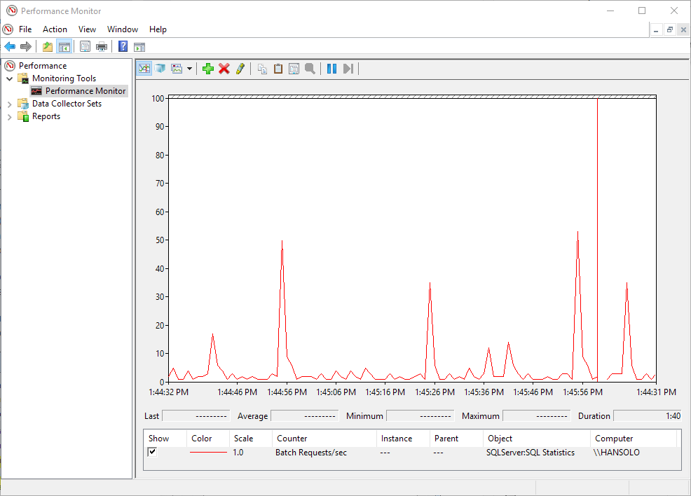Viewport: 691px width, 496px height.
Task: Click Paste Counter List clipboard icon
Action: click(278, 69)
